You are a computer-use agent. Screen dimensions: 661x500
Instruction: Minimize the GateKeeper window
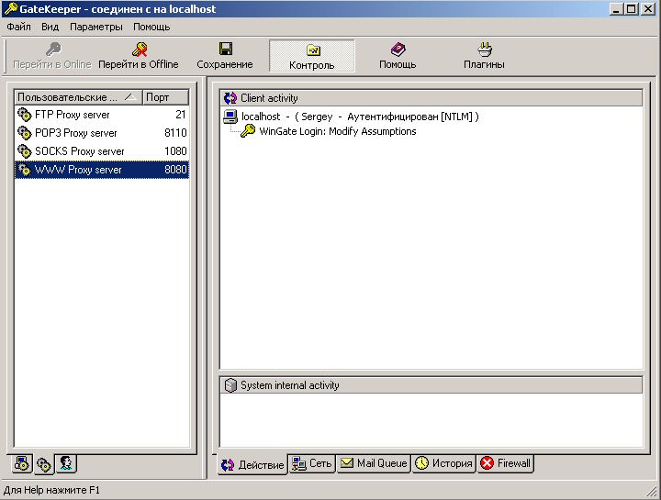(x=616, y=9)
